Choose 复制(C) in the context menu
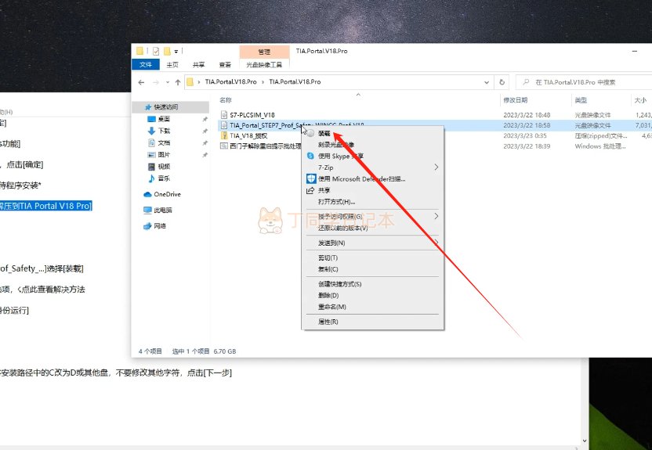 click(372, 269)
